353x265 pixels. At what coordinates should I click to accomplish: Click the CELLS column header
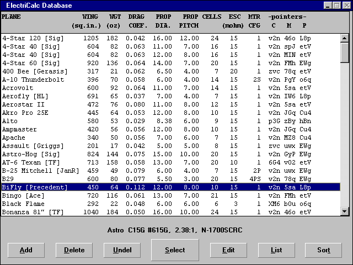[212, 17]
